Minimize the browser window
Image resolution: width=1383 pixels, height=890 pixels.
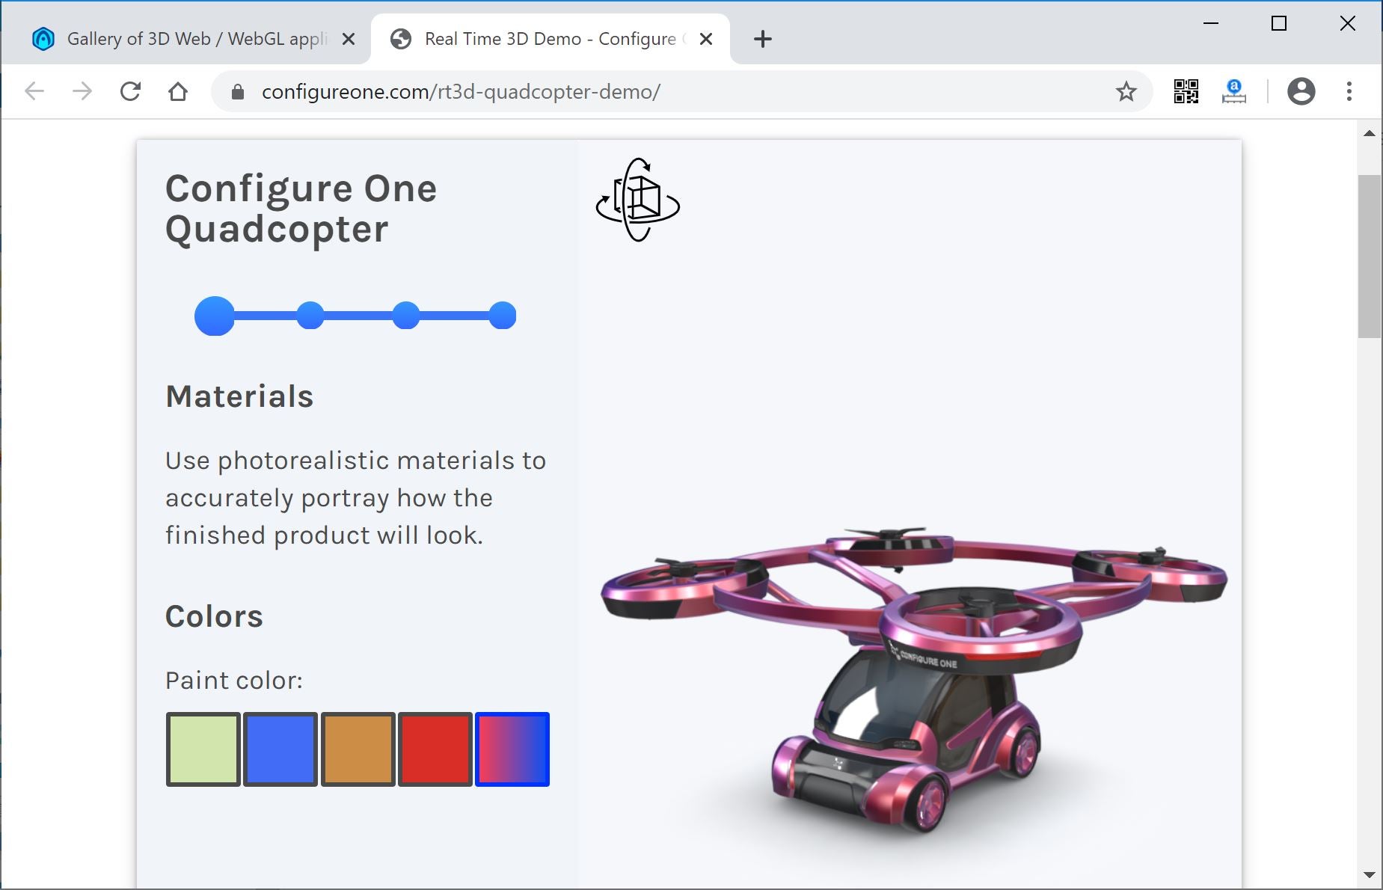[1211, 23]
